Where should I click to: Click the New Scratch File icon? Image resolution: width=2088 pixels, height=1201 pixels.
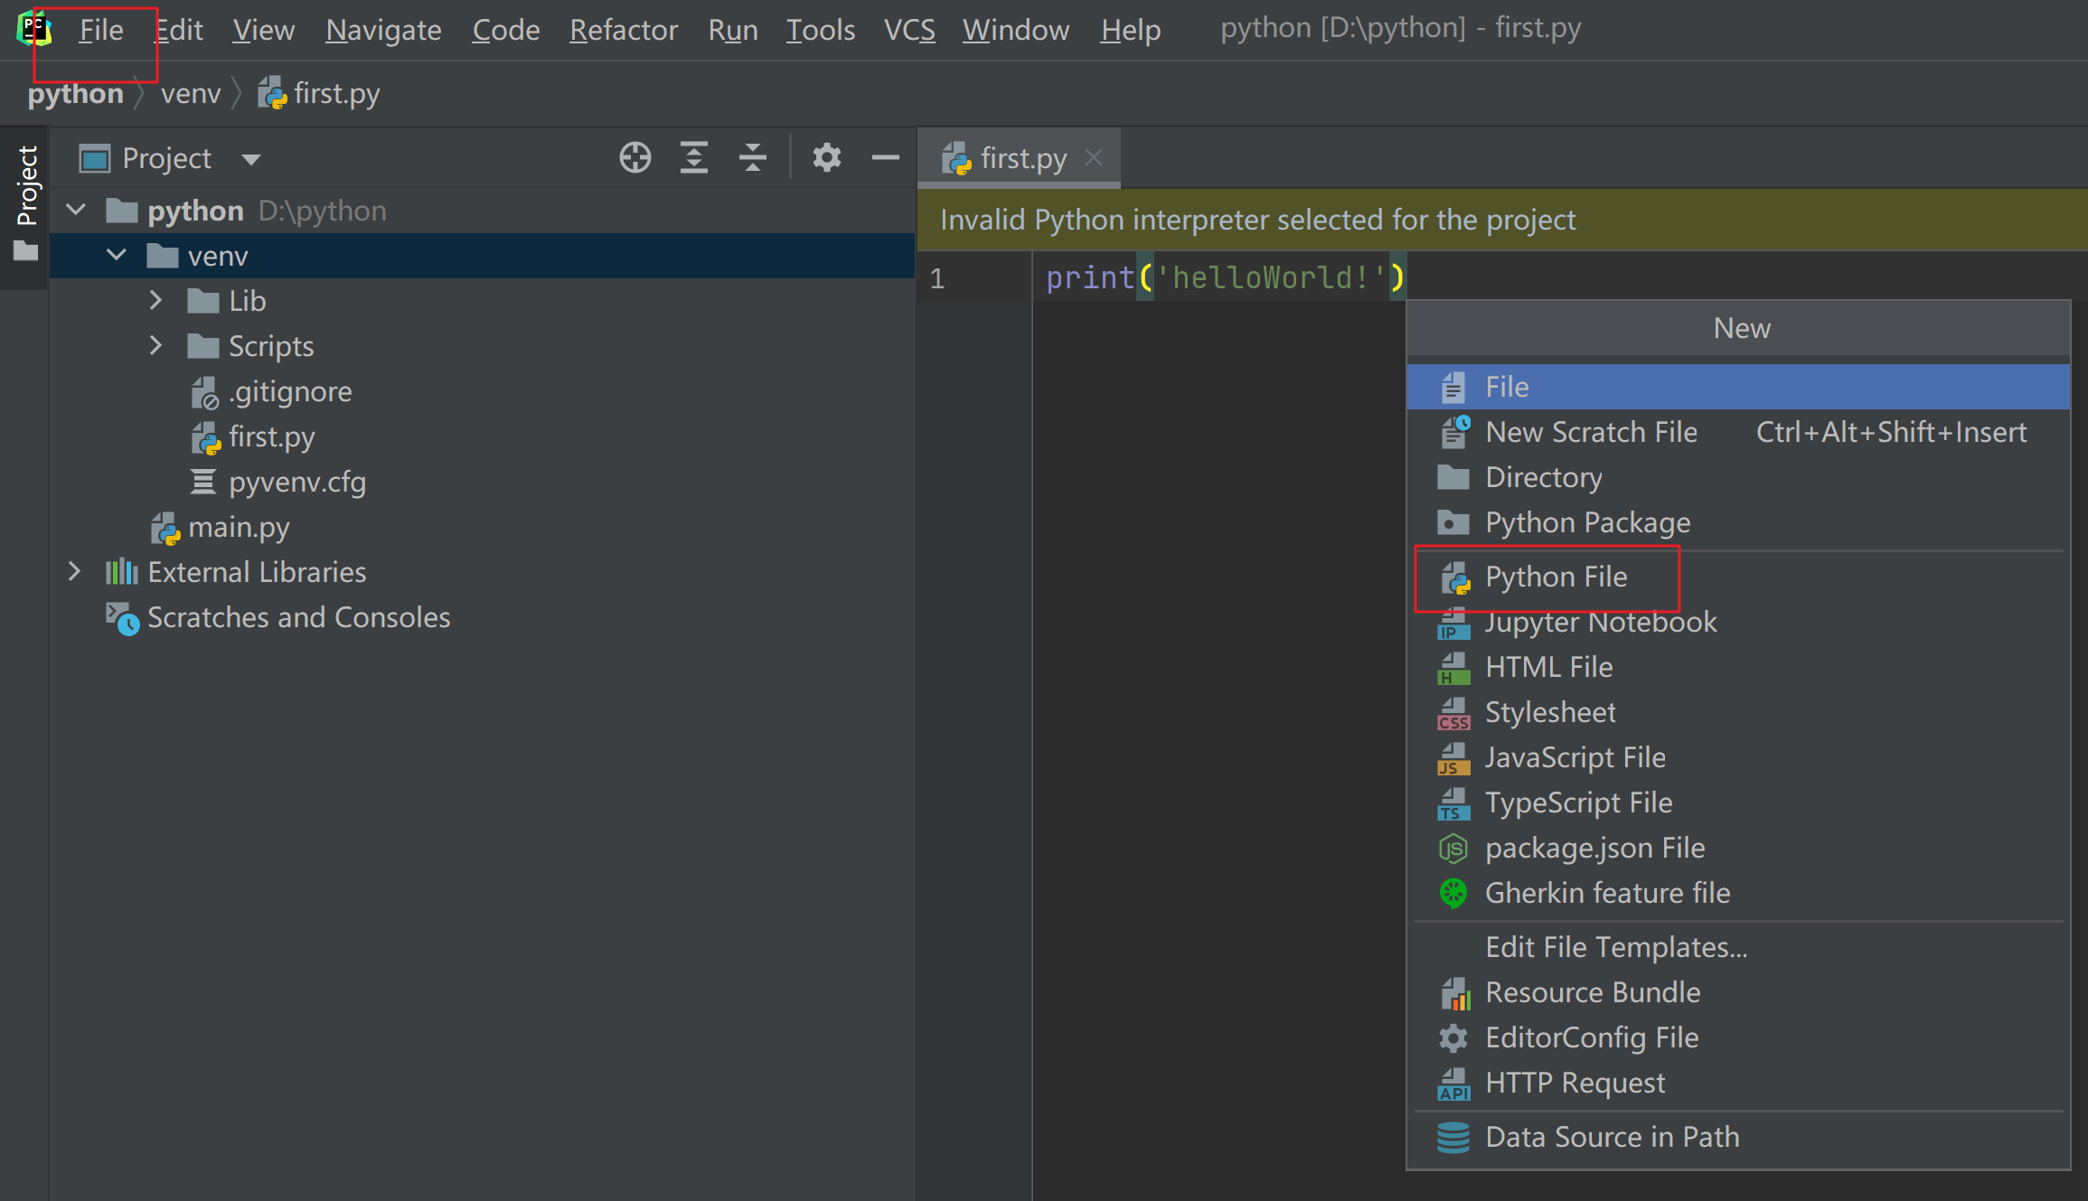(x=1453, y=432)
